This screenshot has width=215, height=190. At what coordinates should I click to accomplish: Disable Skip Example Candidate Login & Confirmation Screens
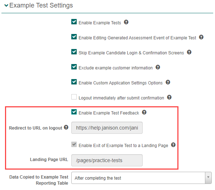74,52
